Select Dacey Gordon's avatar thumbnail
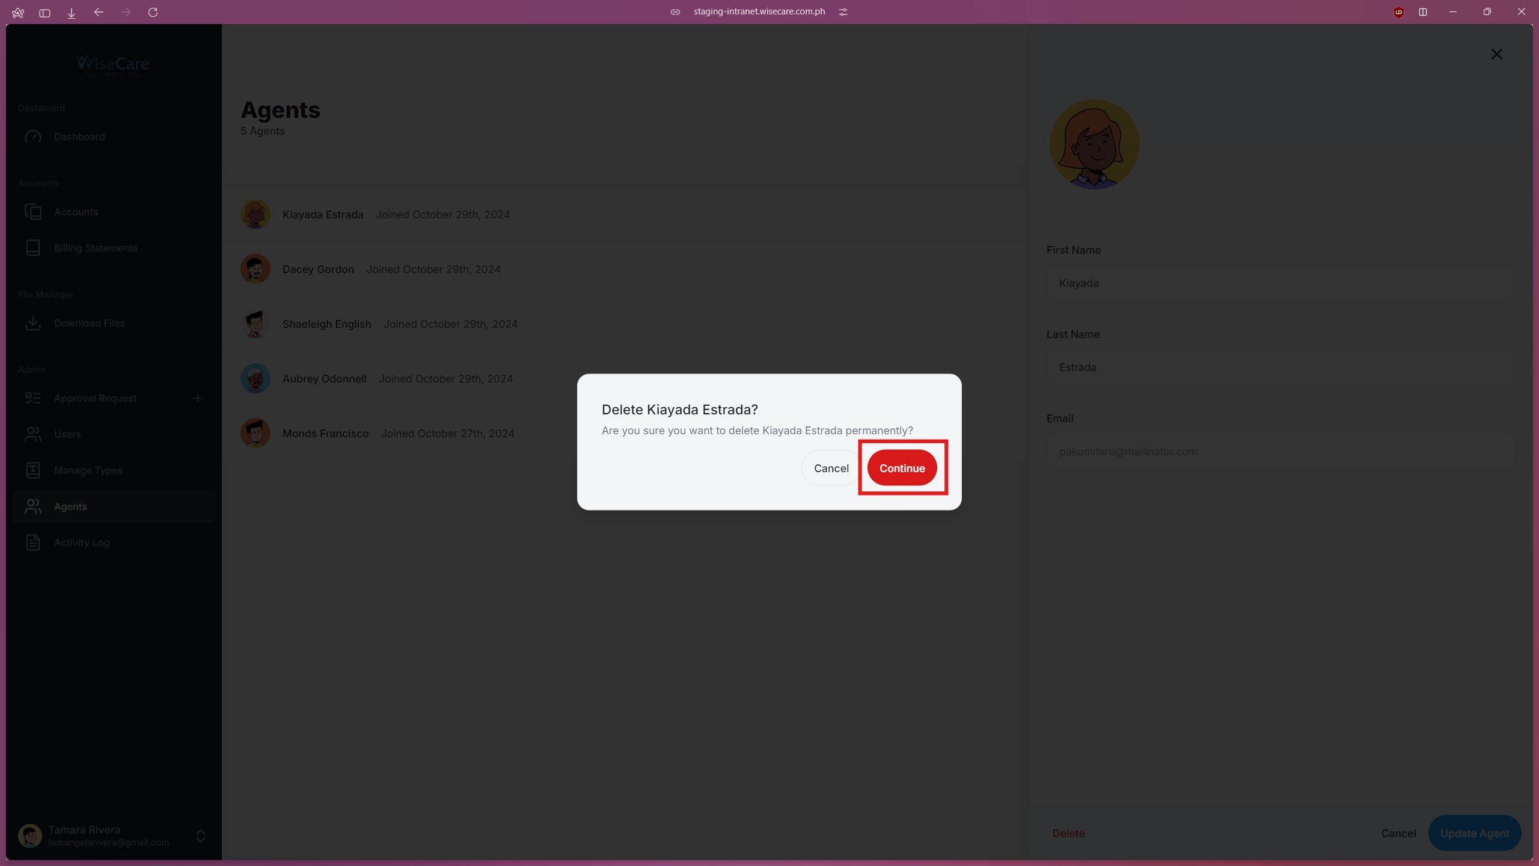Viewport: 1539px width, 866px height. coord(255,269)
